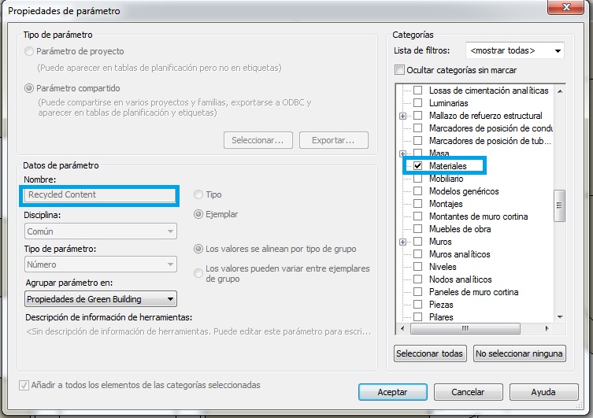Check the Materiales category checkbox
593x418 pixels.
[x=418, y=166]
